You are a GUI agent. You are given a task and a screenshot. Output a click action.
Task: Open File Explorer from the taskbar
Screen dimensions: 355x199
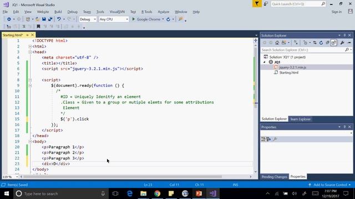143,193
